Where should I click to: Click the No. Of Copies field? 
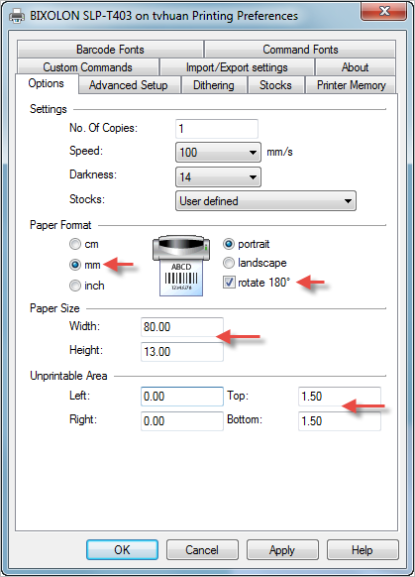[217, 129]
